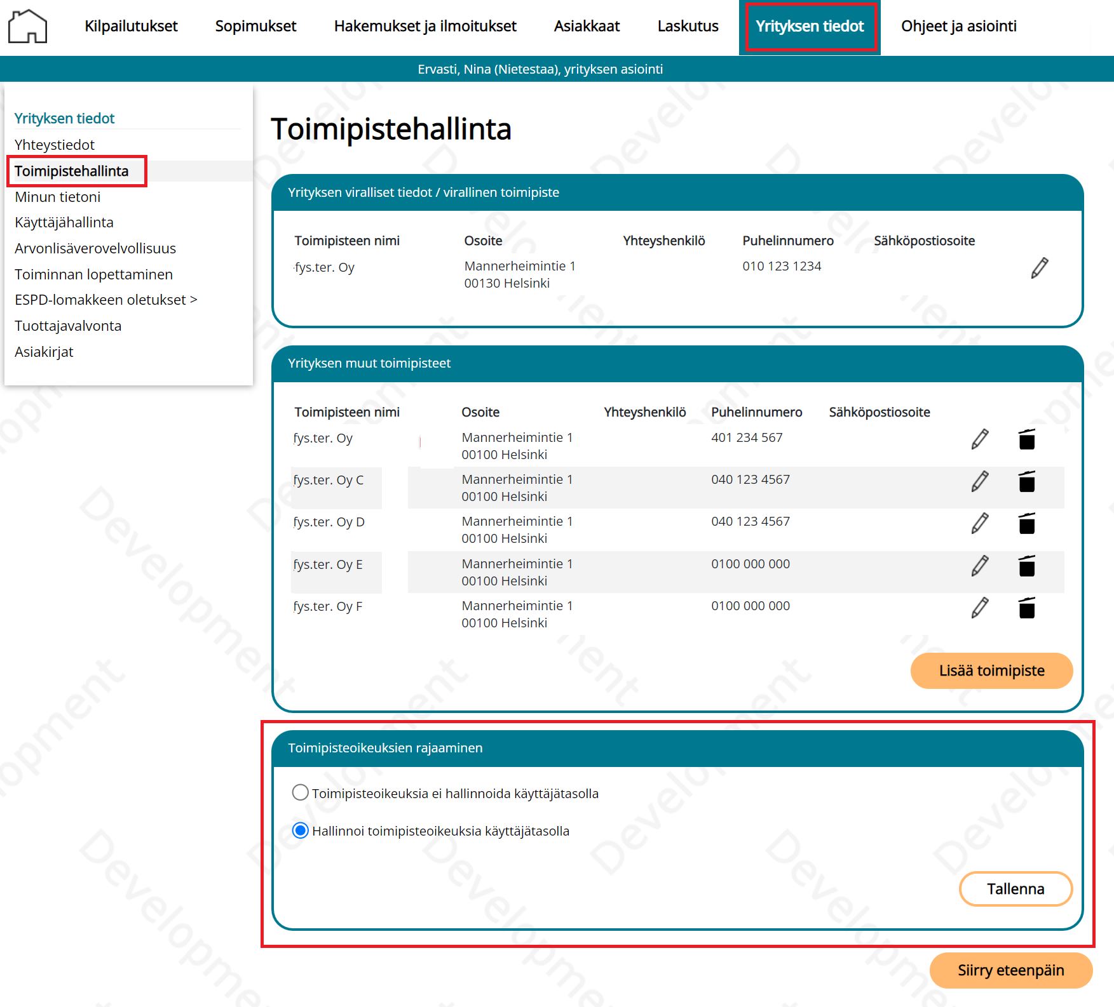Open Toiminnan lopettaminen in the sidebar

click(93, 274)
